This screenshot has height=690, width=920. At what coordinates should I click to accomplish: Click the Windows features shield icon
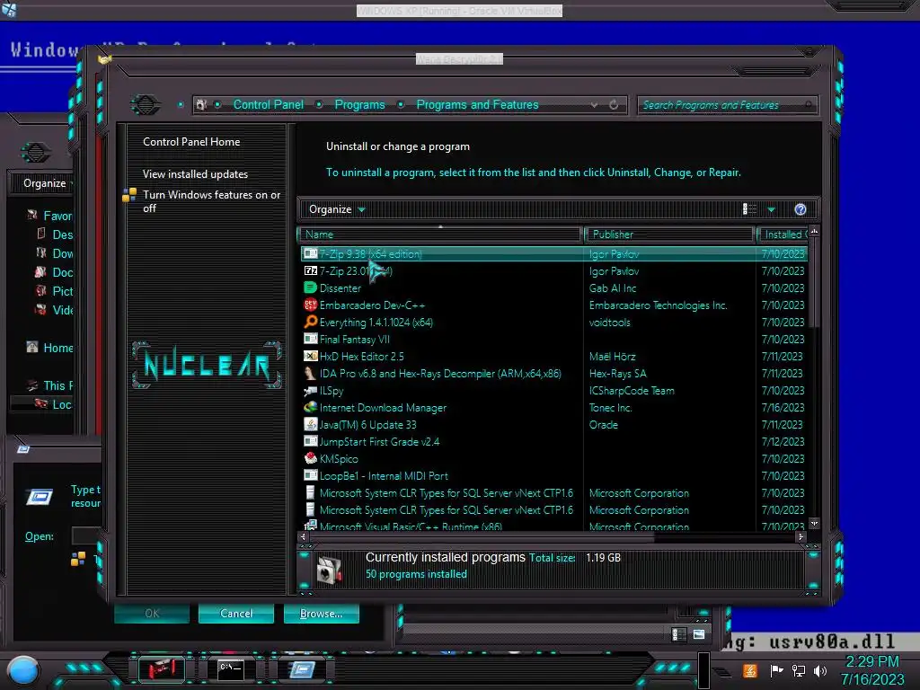tap(129, 195)
